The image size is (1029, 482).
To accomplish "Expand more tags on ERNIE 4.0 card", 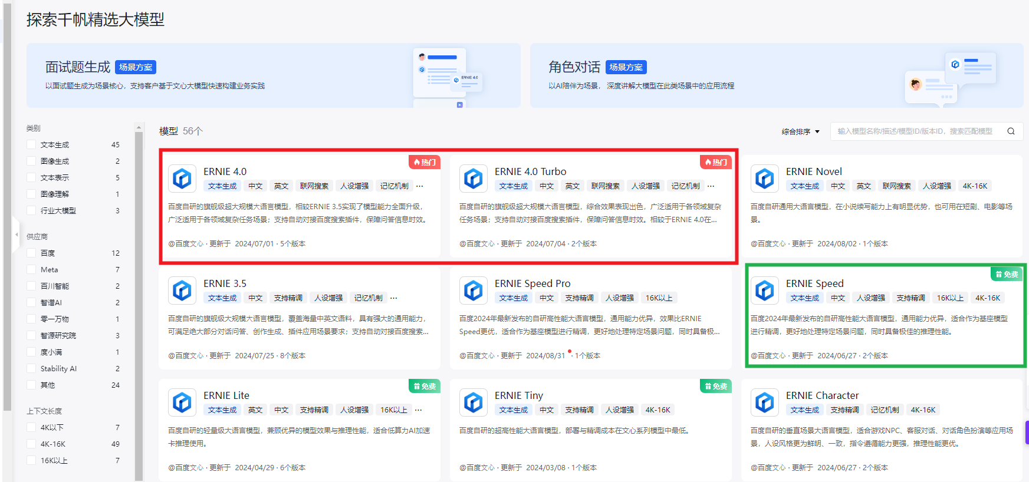I will [x=420, y=186].
